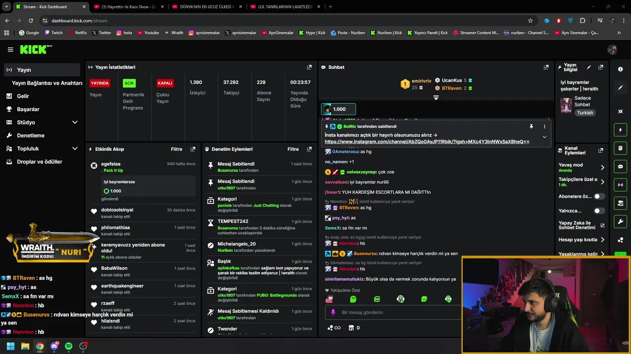Click the AÇIK Partnerlik Gelir Programı badge

(x=129, y=83)
